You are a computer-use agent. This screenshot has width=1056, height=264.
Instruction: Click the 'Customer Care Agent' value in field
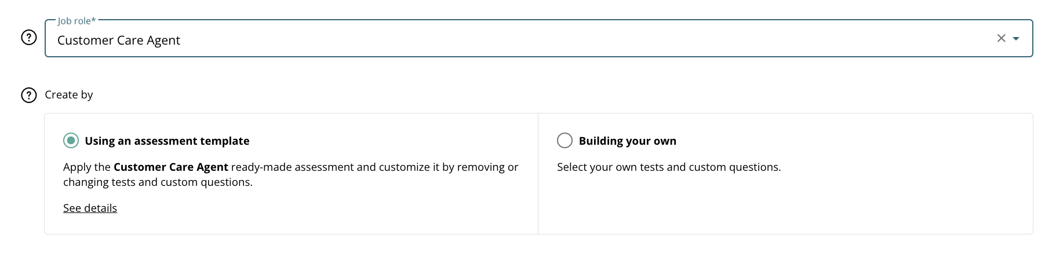(119, 41)
